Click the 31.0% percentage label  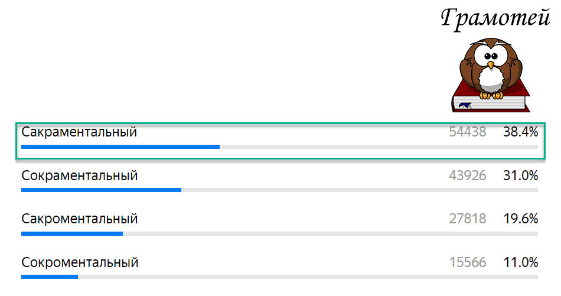coord(521,175)
